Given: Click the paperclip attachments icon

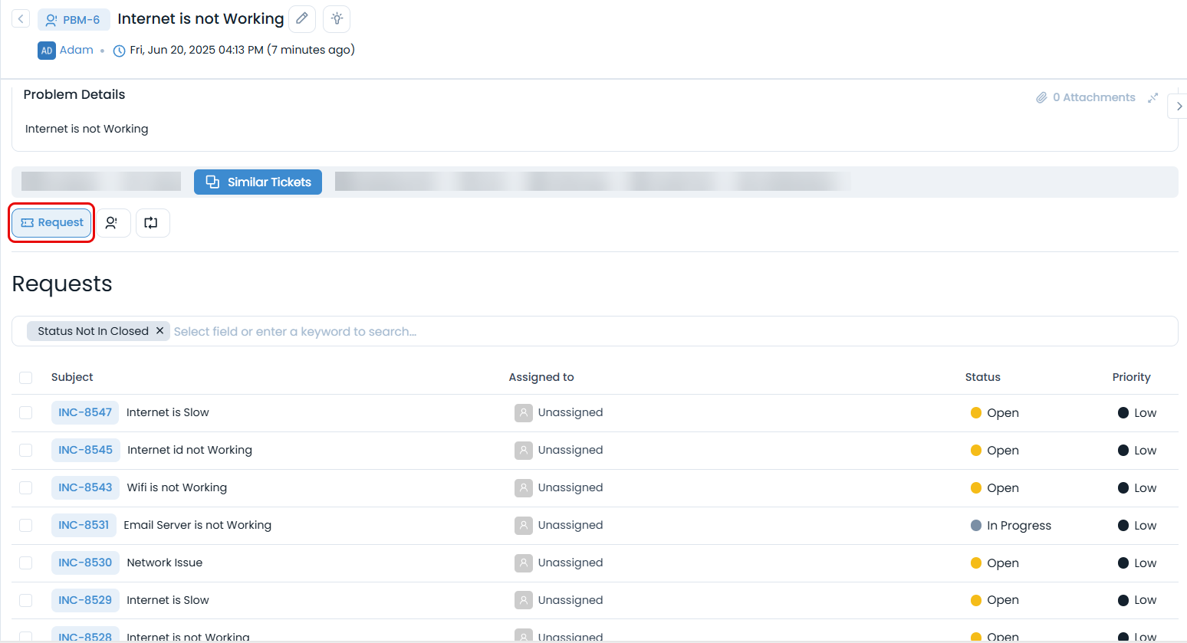Looking at the screenshot, I should pos(1041,97).
